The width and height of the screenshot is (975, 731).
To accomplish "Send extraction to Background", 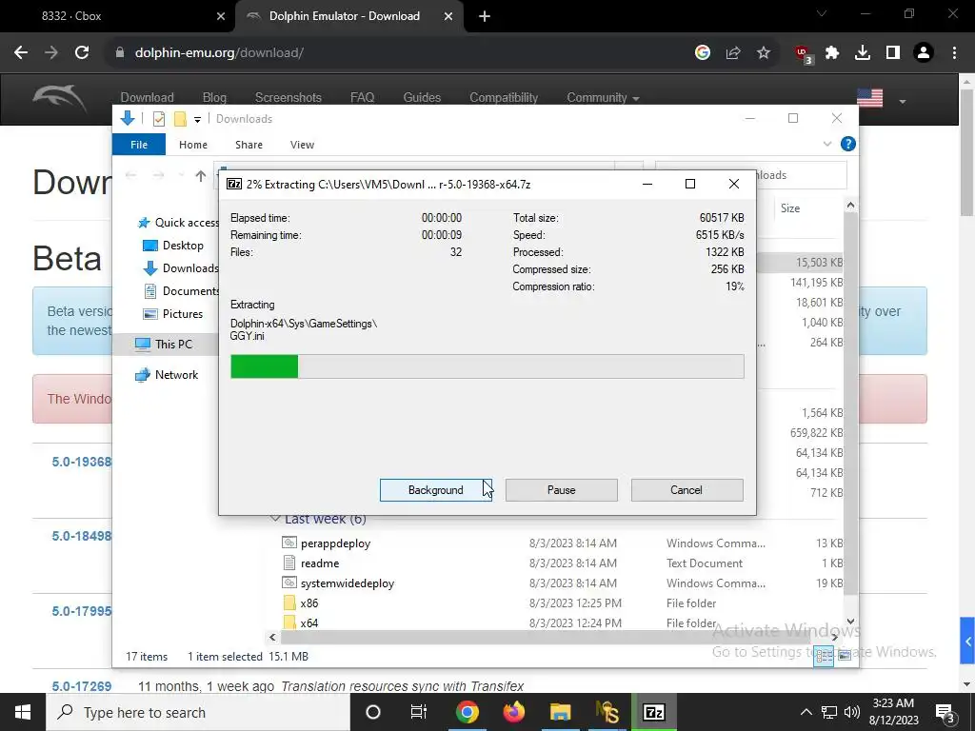I will point(435,490).
